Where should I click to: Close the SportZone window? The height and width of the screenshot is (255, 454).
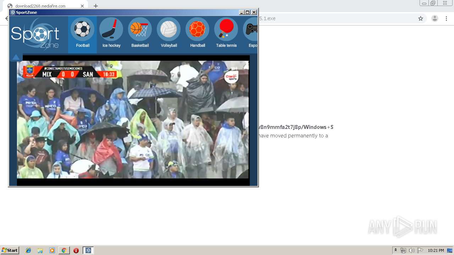pos(254,12)
